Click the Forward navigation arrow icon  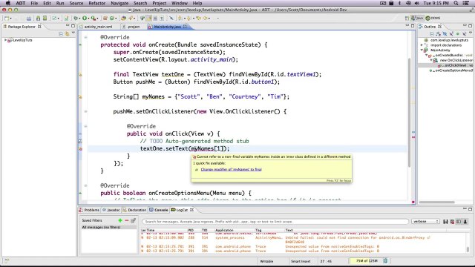(205, 18)
